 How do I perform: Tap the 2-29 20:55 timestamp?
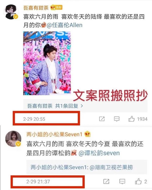click(x=34, y=119)
